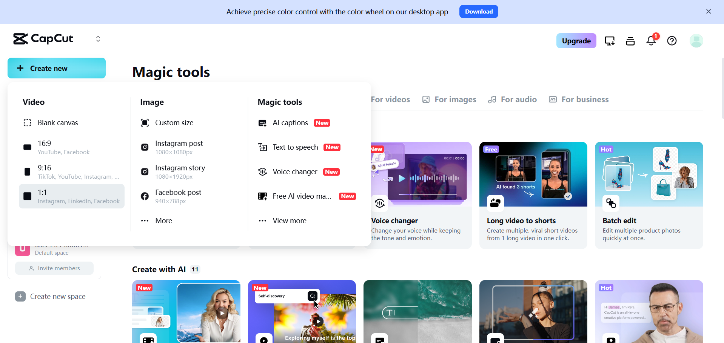Click the Free AI video maker icon
The image size is (724, 343).
[262, 196]
